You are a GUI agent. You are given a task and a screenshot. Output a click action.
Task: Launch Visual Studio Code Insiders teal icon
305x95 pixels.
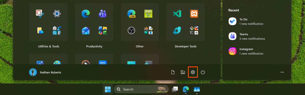click(x=177, y=13)
